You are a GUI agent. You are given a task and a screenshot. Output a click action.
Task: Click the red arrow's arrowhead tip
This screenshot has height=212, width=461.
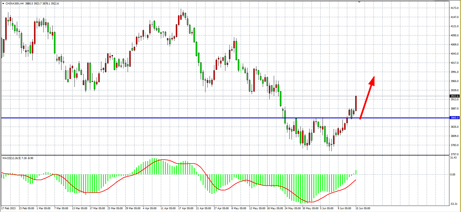click(374, 77)
